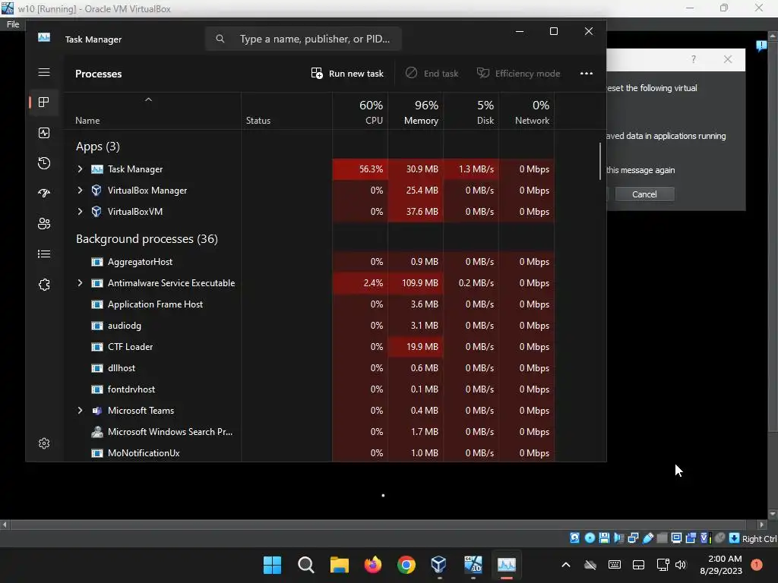
Task: Click the VirtualBox status bar hard disk icon
Action: point(574,538)
